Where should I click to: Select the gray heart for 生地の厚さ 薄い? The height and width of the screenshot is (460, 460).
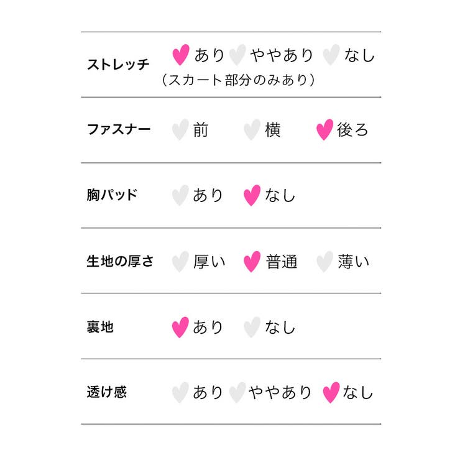tap(324, 262)
